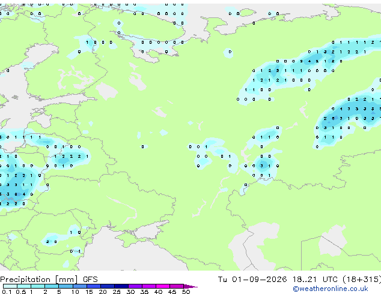Click the '35' legend scale label
The width and height of the screenshot is (381, 294).
(144, 292)
